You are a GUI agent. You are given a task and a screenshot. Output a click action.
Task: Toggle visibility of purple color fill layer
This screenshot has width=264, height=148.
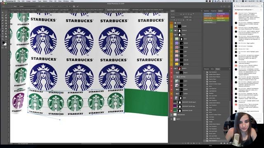[172, 106]
